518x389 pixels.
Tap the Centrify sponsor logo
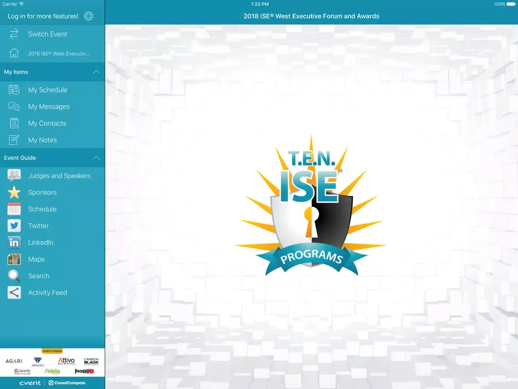point(22,371)
